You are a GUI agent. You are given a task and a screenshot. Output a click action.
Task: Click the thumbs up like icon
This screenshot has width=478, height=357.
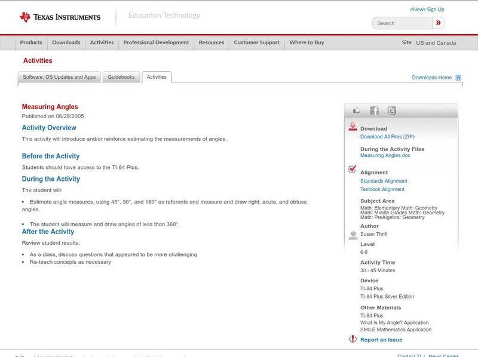[357, 110]
